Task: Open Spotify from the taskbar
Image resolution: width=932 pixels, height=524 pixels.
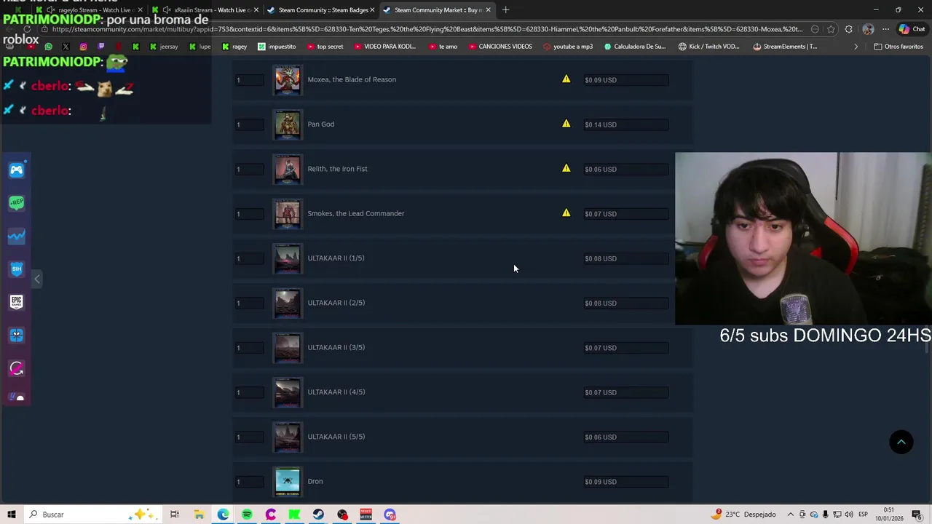Action: [x=247, y=515]
